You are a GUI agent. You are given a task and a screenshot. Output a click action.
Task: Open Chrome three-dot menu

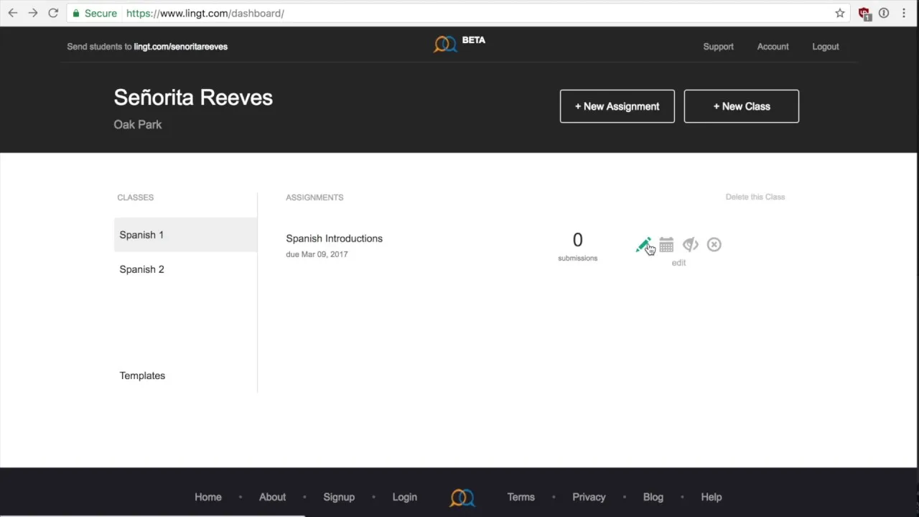tap(904, 13)
